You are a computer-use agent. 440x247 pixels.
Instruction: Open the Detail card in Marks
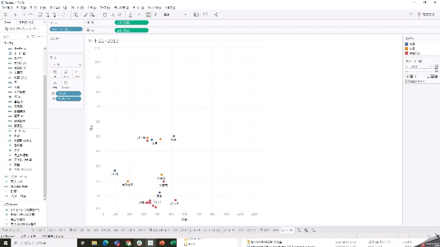[x=55, y=84]
